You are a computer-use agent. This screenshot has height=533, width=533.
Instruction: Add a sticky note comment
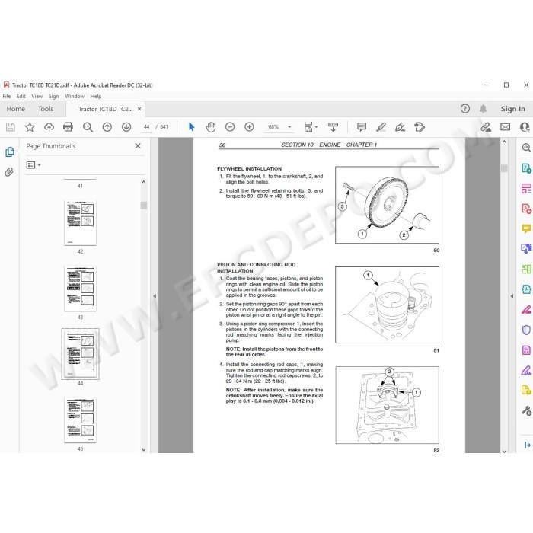(362, 127)
